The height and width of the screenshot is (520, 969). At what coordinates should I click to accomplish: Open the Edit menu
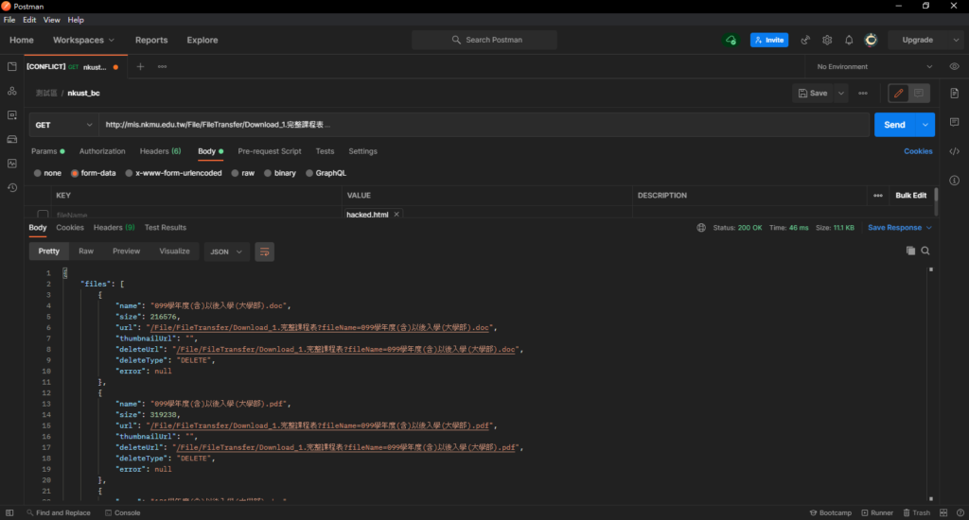pos(29,20)
